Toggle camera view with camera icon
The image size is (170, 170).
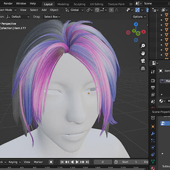coord(143,61)
